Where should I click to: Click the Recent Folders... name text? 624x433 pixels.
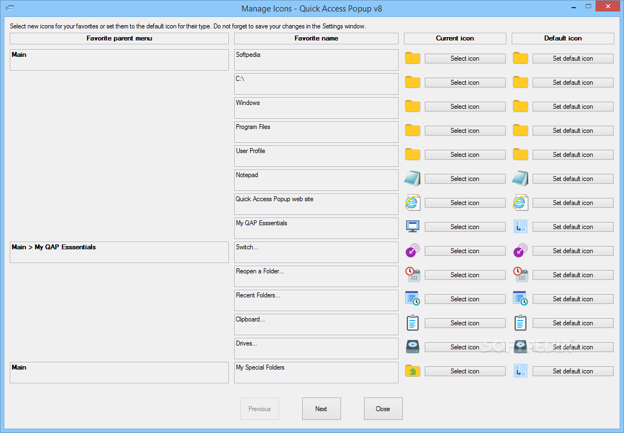(258, 295)
